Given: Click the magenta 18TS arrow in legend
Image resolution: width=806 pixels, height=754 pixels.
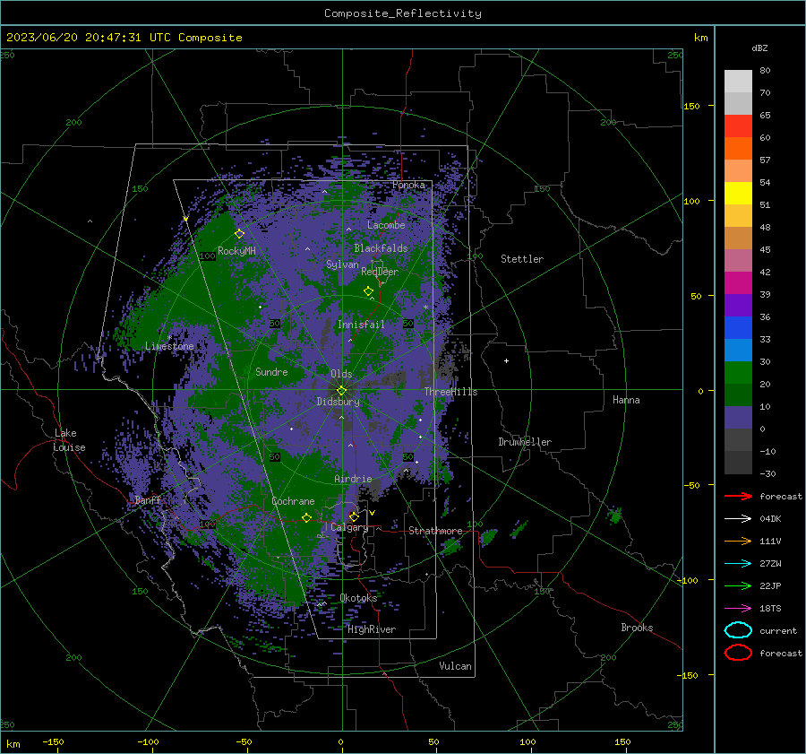Looking at the screenshot, I should tap(738, 609).
